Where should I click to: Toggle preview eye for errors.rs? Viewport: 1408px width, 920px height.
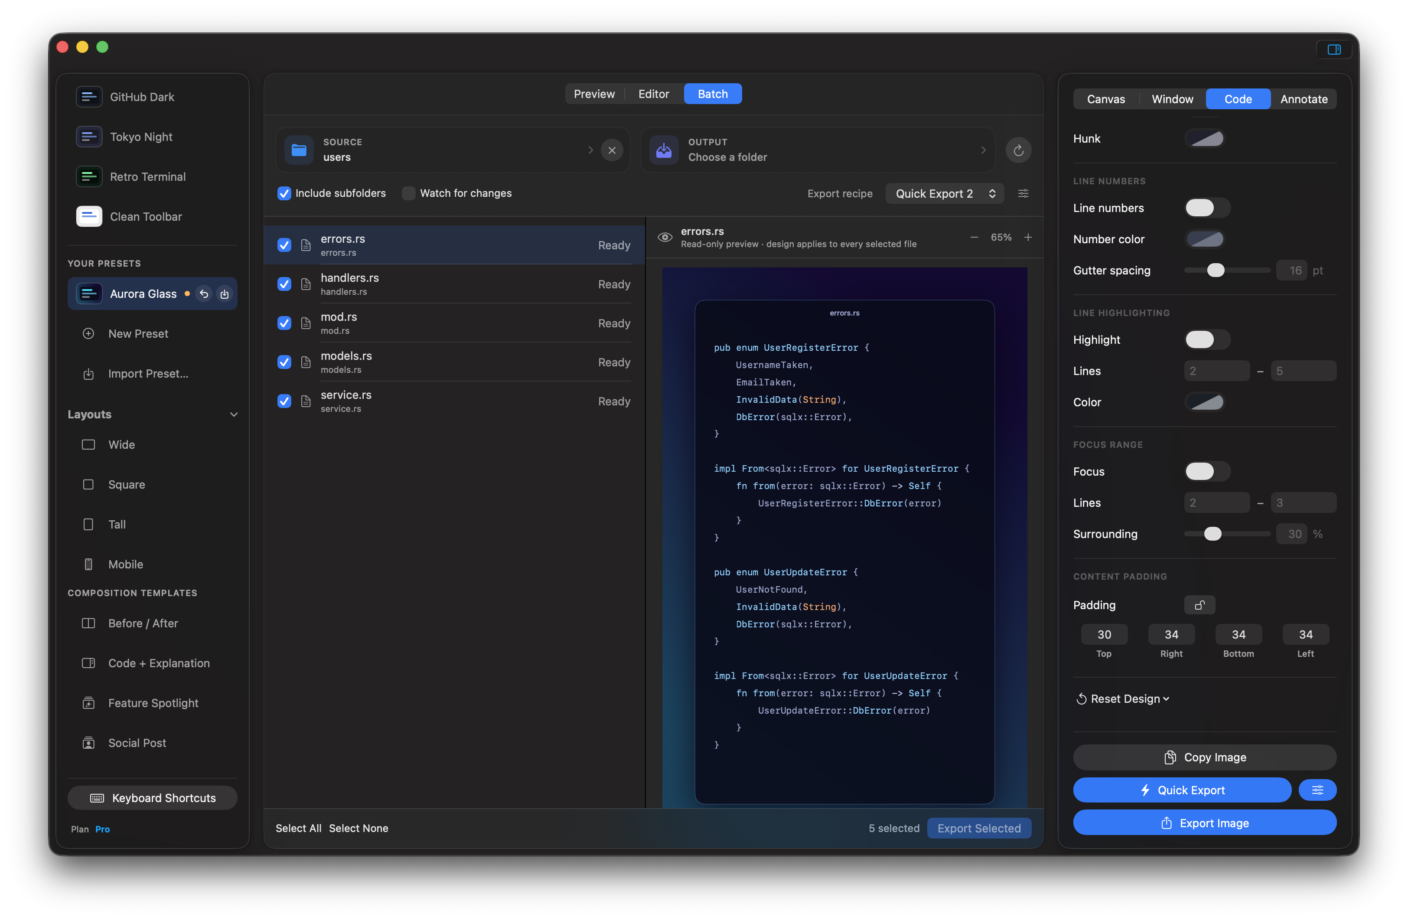(x=665, y=237)
